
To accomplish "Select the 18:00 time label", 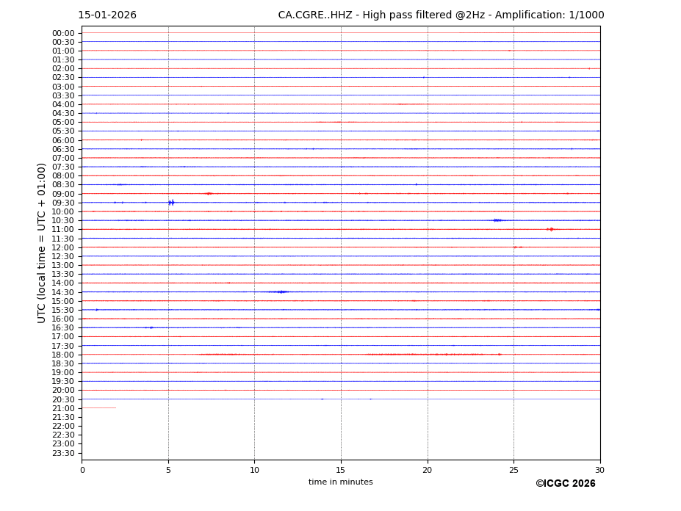I will (63, 355).
